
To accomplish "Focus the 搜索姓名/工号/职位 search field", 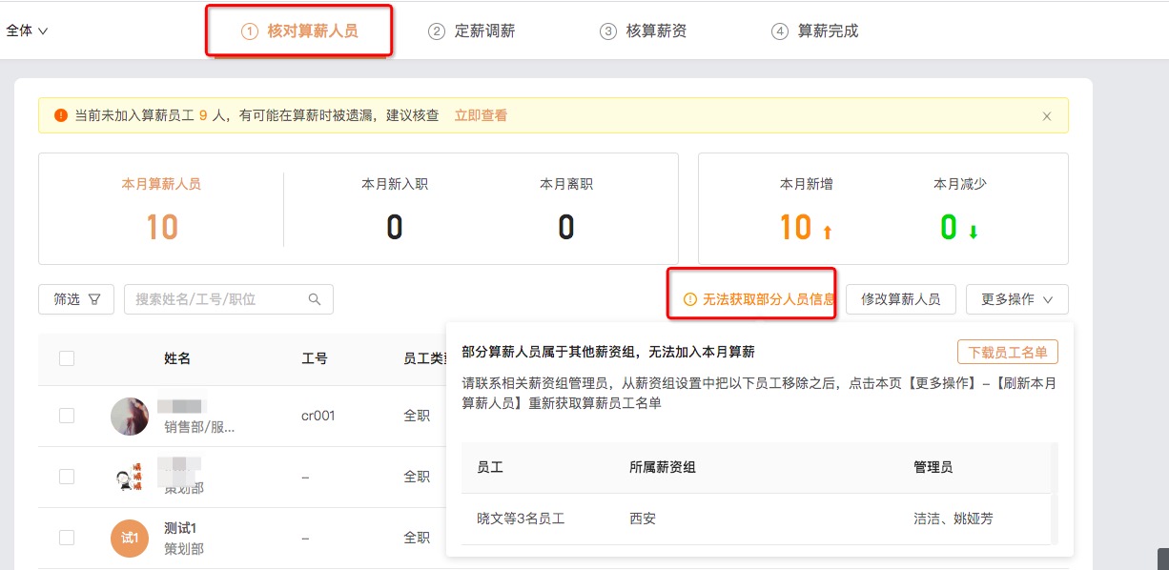I will (x=219, y=299).
